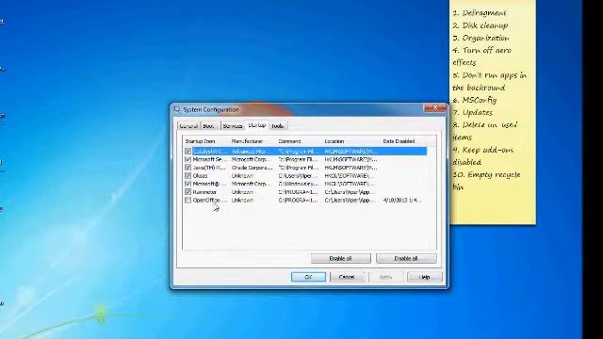Click the sticky note line '7. Updates'
The height and width of the screenshot is (339, 603).
473,112
